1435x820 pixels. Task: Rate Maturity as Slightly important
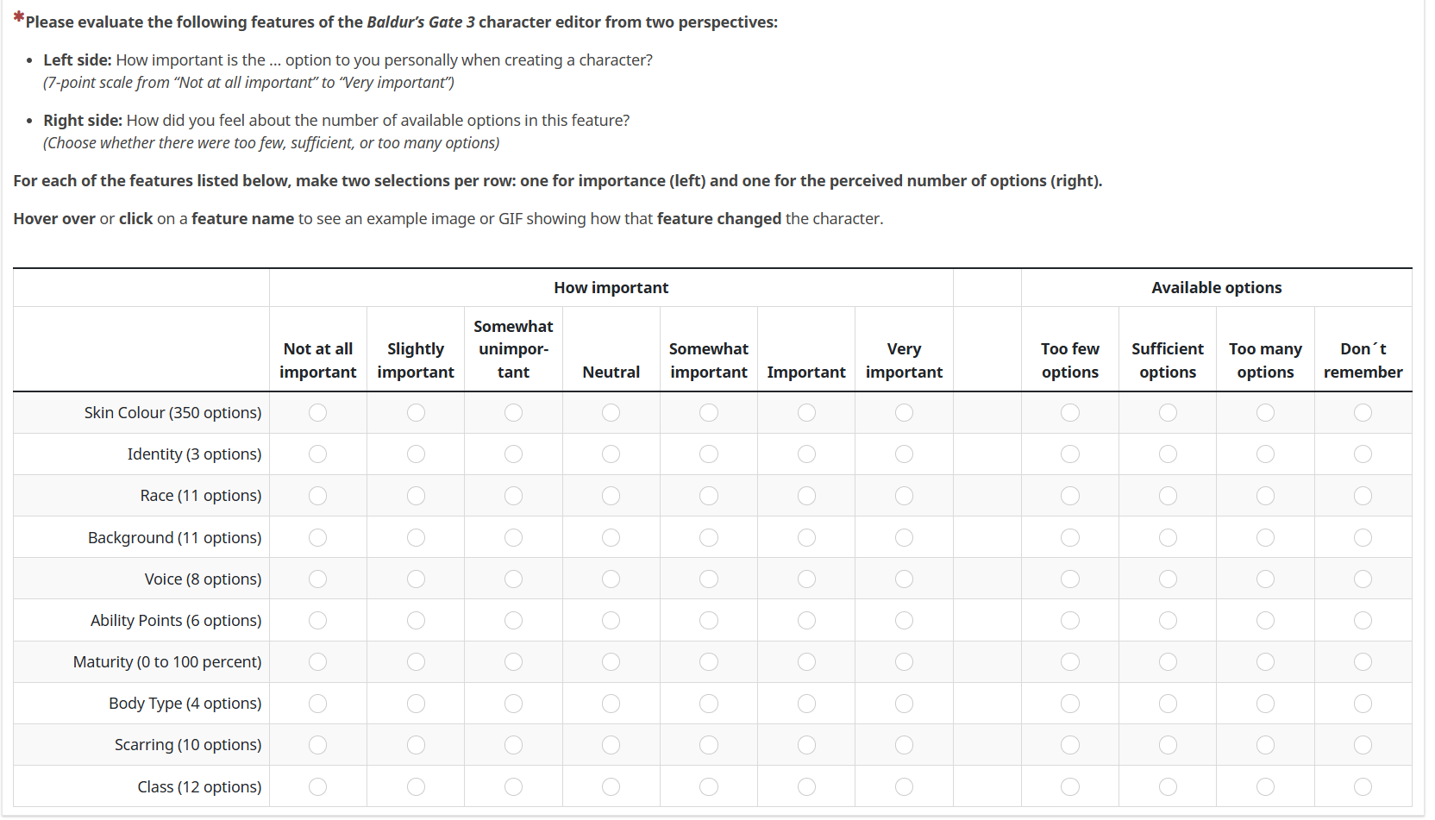[x=416, y=662]
